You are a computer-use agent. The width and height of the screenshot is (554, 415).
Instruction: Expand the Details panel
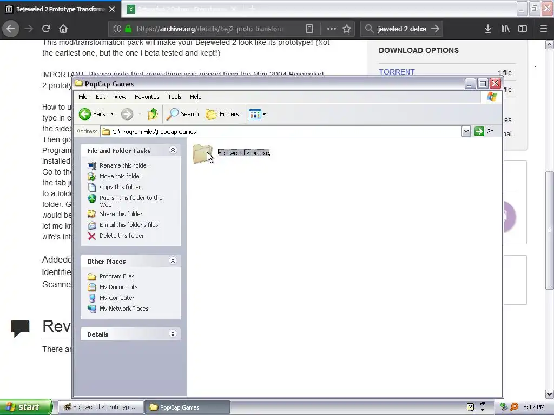173,334
